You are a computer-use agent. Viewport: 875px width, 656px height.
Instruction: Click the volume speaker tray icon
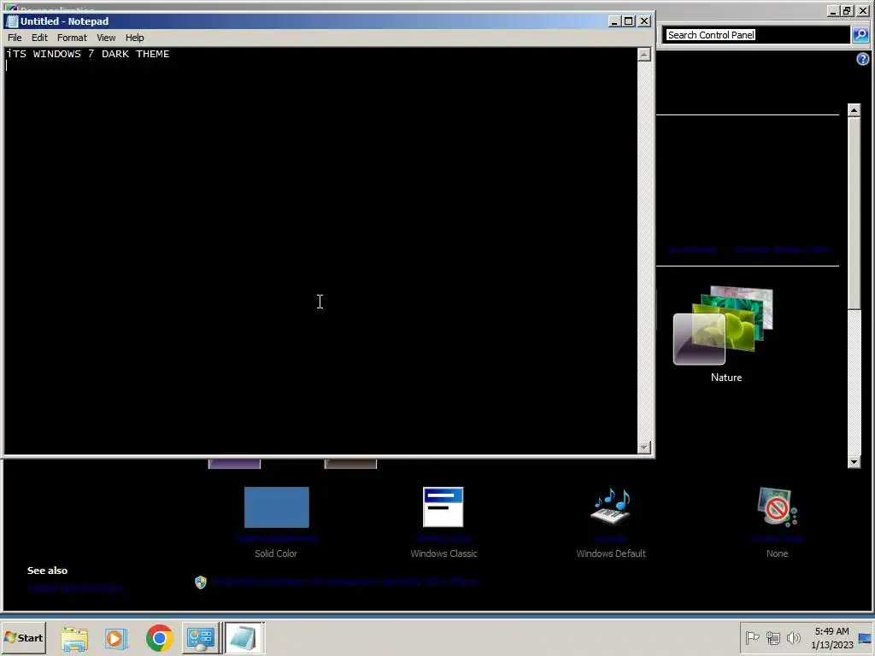click(794, 637)
